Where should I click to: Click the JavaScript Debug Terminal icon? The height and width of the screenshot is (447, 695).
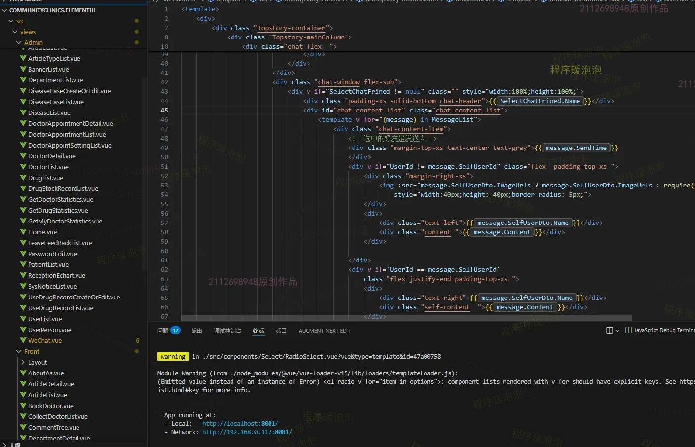tap(628, 330)
